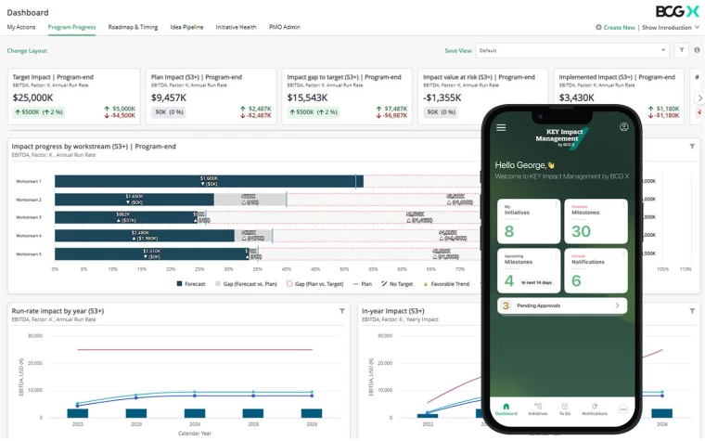Click the info icon next to filter
Screen dimensions: 705x441
[x=697, y=50]
